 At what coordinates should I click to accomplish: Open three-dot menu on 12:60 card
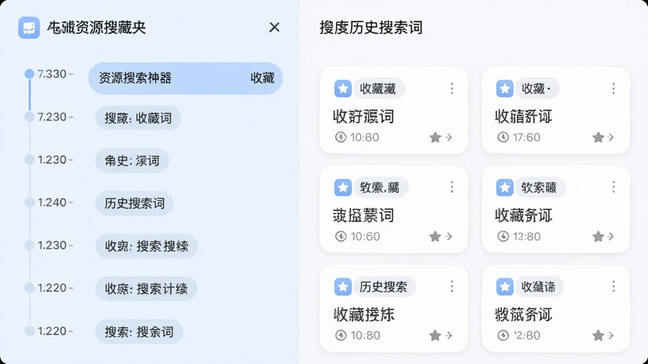click(x=613, y=286)
